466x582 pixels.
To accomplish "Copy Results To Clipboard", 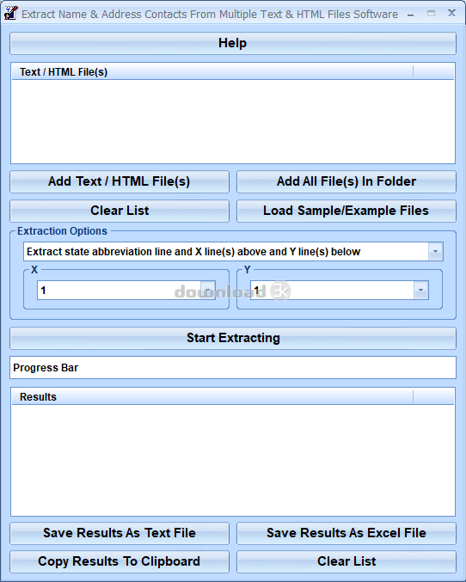I will click(120, 561).
